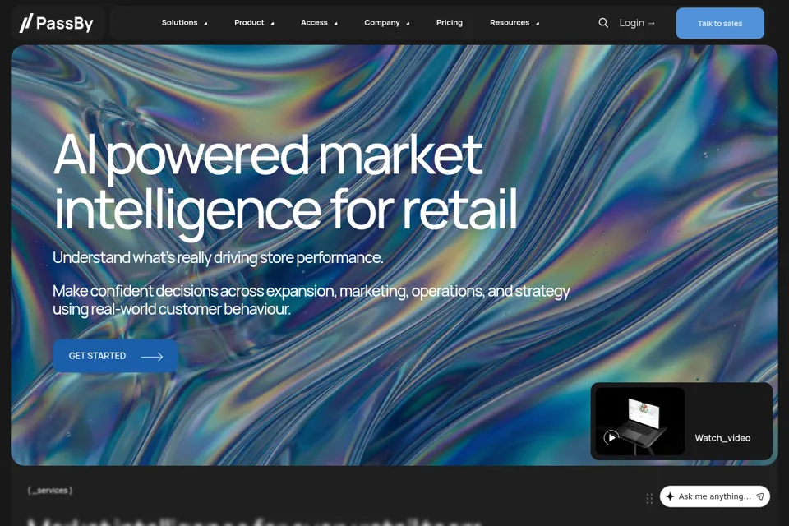The height and width of the screenshot is (526, 789).
Task: Click the send paper-plane icon
Action: pos(760,496)
